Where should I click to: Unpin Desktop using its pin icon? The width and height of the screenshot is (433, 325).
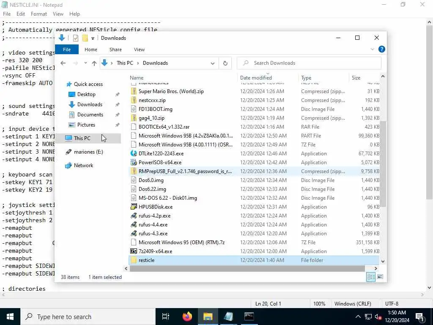tap(118, 94)
